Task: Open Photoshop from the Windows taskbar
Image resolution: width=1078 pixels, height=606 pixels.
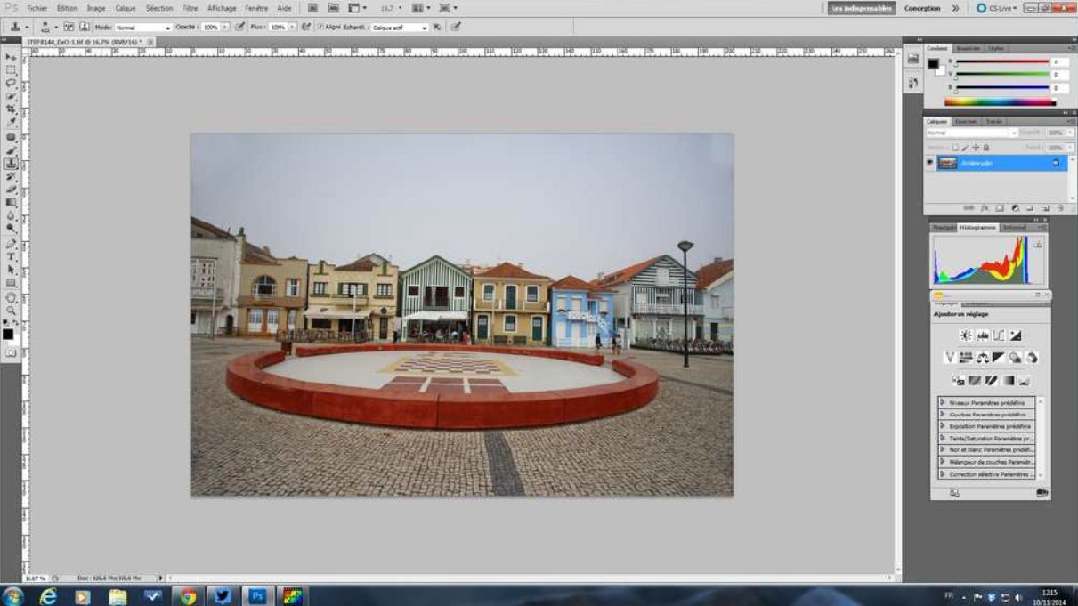Action: click(257, 596)
